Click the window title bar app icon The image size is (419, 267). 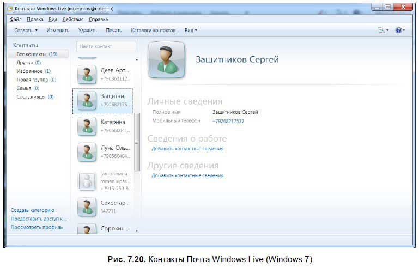click(10, 9)
